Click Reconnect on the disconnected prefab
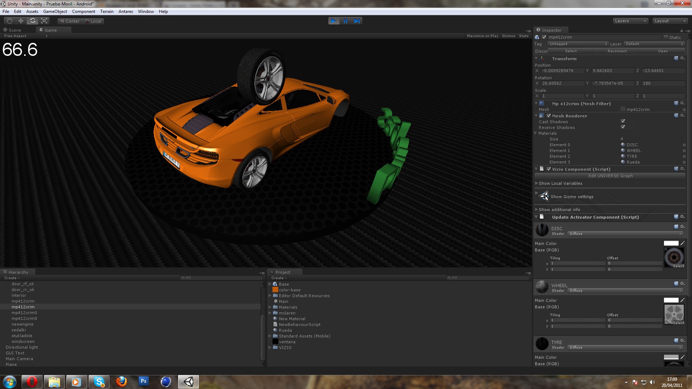The image size is (692, 389). click(617, 51)
